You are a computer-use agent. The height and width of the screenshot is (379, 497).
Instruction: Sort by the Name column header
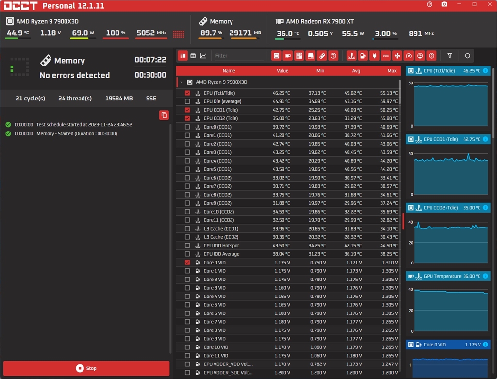click(229, 71)
